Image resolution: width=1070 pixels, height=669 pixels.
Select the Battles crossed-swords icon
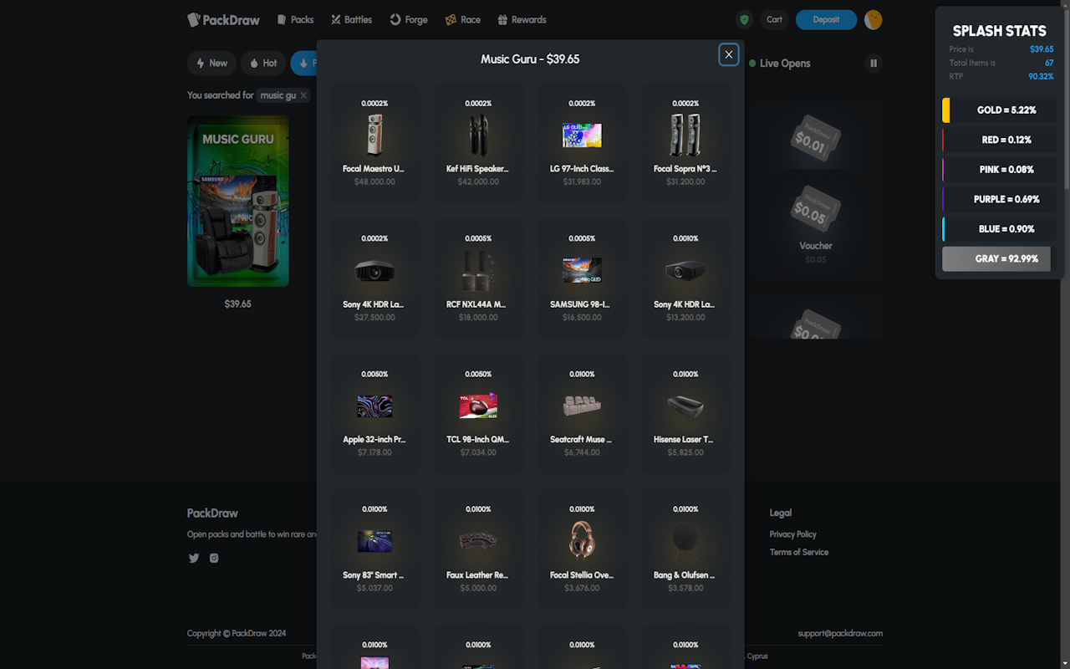pos(334,19)
